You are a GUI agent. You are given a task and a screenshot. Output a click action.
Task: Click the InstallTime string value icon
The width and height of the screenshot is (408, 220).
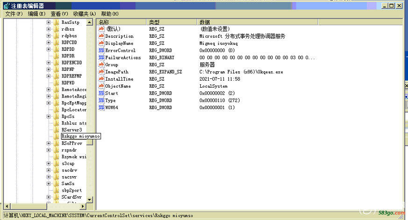[101, 79]
